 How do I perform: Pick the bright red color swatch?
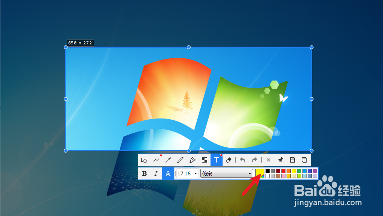(x=283, y=171)
